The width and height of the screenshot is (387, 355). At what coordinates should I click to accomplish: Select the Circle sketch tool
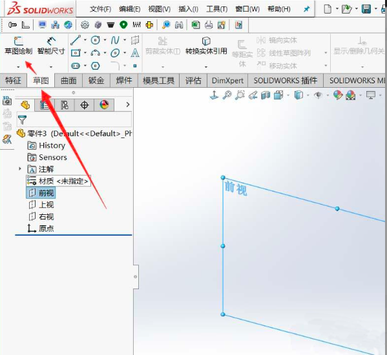[x=96, y=40]
